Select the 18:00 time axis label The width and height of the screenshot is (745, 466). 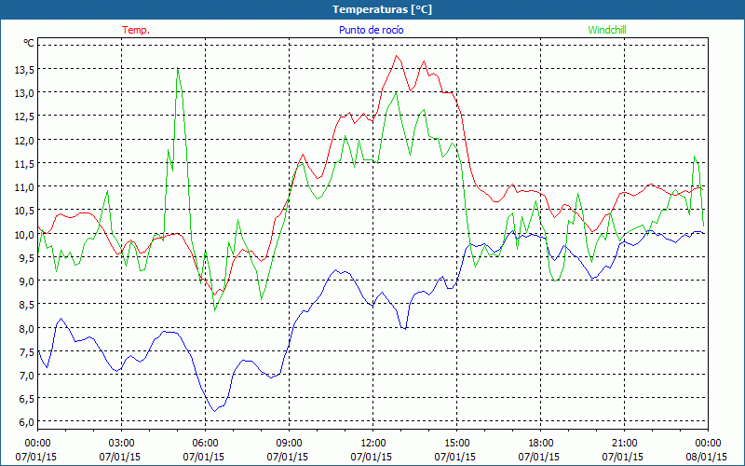[540, 443]
